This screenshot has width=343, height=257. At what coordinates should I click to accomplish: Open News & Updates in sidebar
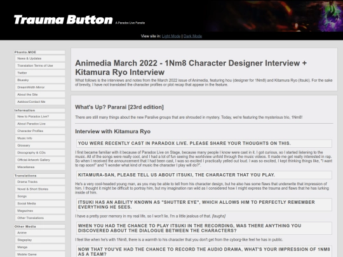[x=40, y=58]
